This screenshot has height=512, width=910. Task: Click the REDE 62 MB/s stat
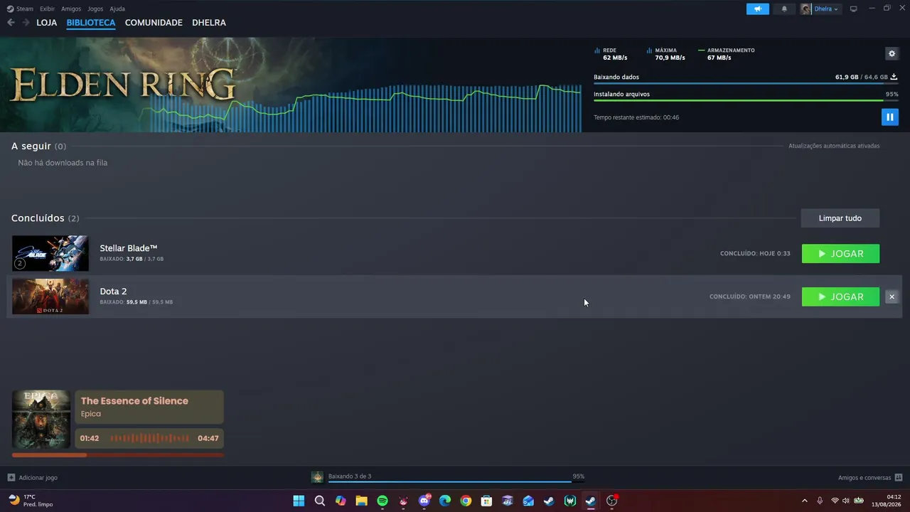pos(611,54)
